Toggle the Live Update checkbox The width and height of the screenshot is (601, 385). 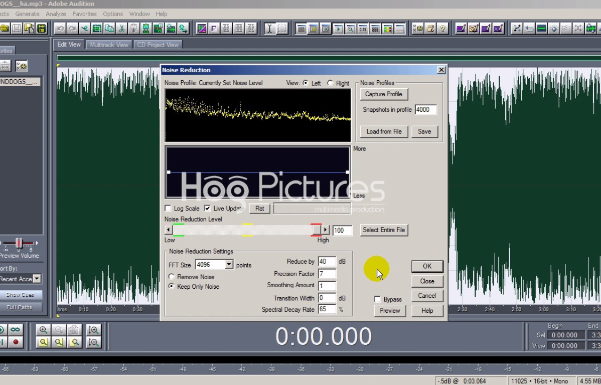[x=207, y=209]
